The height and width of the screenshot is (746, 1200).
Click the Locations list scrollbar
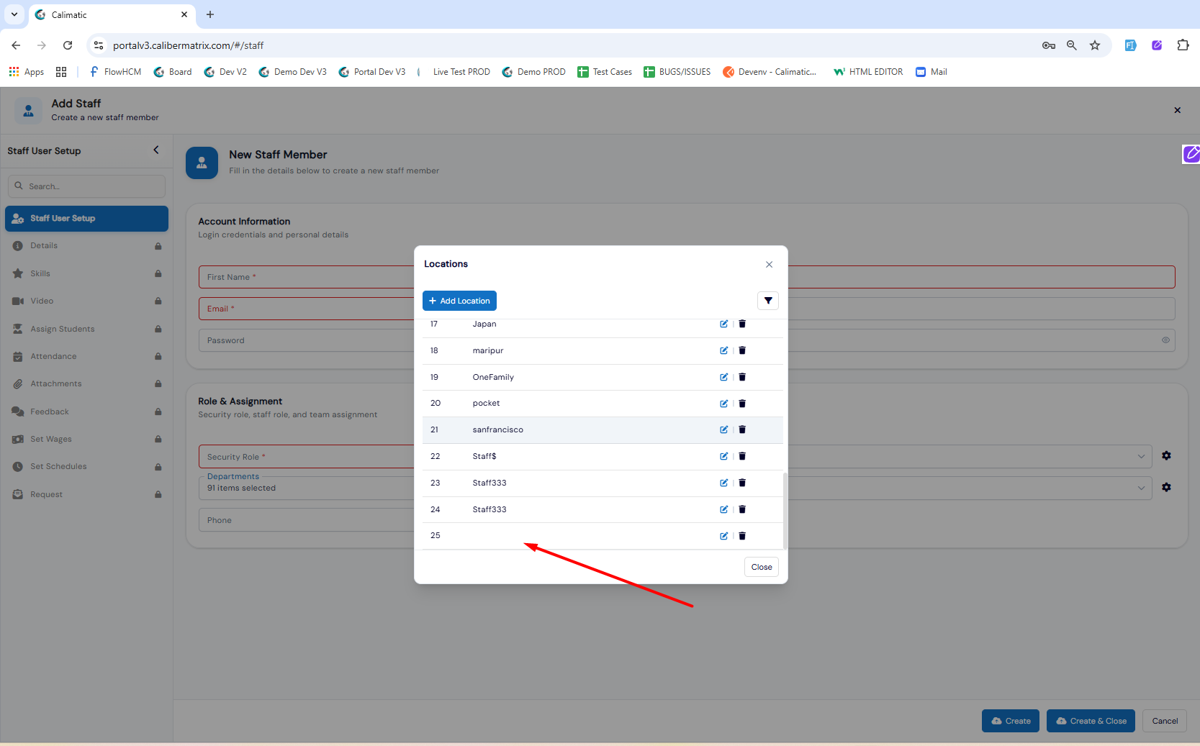click(785, 510)
